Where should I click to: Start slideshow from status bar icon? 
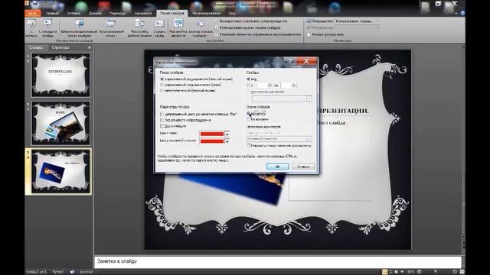[402, 272]
